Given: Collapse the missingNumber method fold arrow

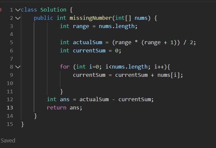Looking at the screenshot, I should pyautogui.click(x=18, y=18).
